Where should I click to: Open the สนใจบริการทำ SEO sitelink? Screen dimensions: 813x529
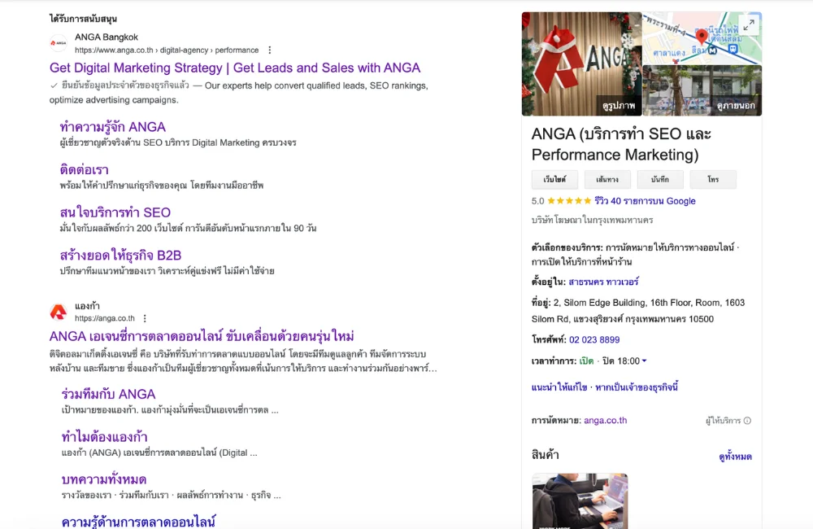click(x=115, y=212)
